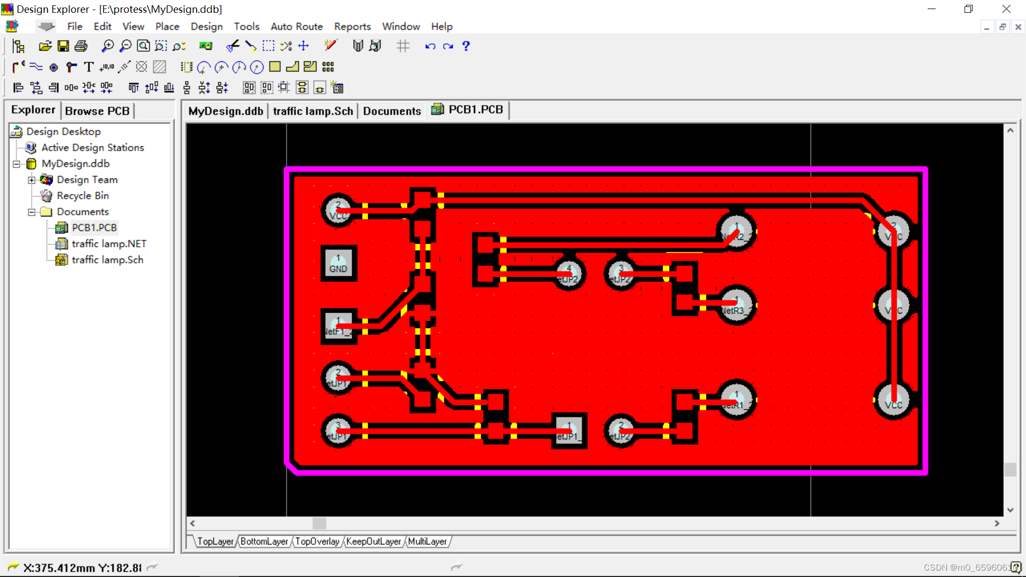Collapse the MyDesign.ddb tree node
Viewport: 1026px width, 577px height.
(x=17, y=164)
